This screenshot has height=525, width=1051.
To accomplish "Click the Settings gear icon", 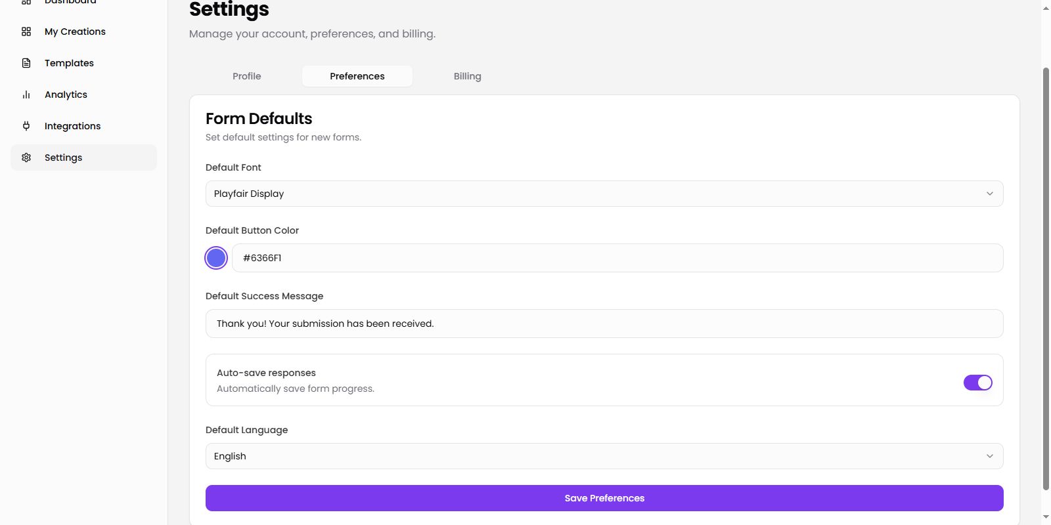I will coord(26,157).
